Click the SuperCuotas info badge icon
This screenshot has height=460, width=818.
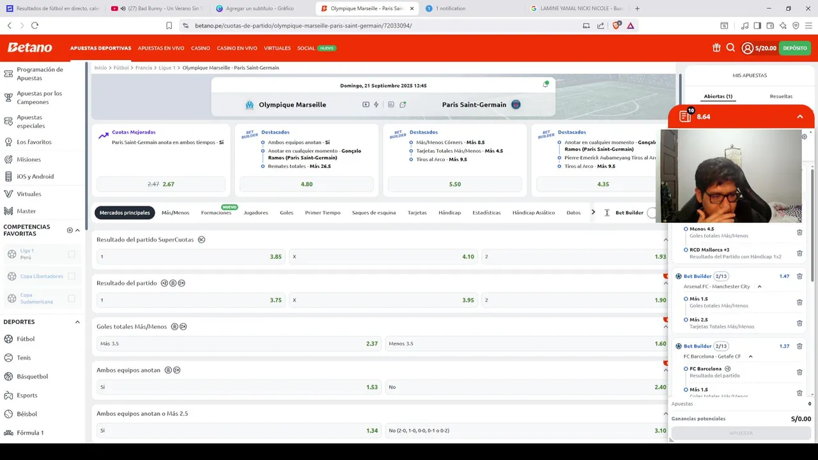201,240
